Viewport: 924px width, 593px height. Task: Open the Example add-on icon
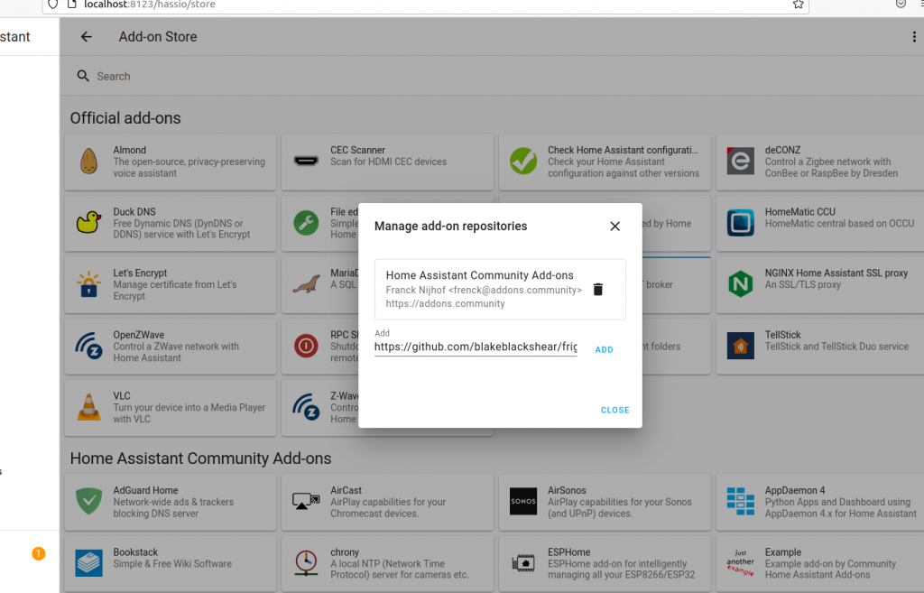pos(740,563)
